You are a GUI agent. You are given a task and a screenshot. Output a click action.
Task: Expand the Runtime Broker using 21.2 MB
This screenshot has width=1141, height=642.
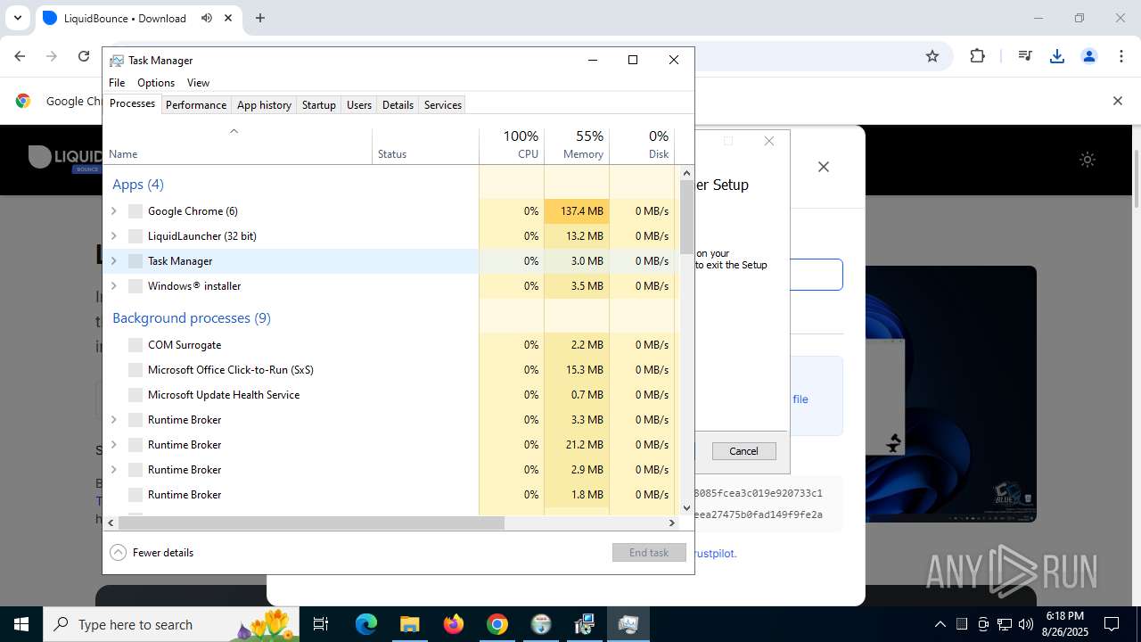point(113,445)
